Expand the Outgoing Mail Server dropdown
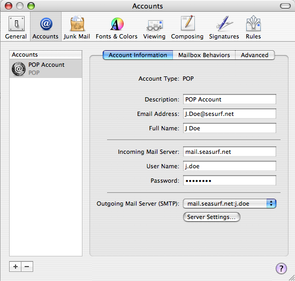The image size is (295, 281). pos(230,204)
